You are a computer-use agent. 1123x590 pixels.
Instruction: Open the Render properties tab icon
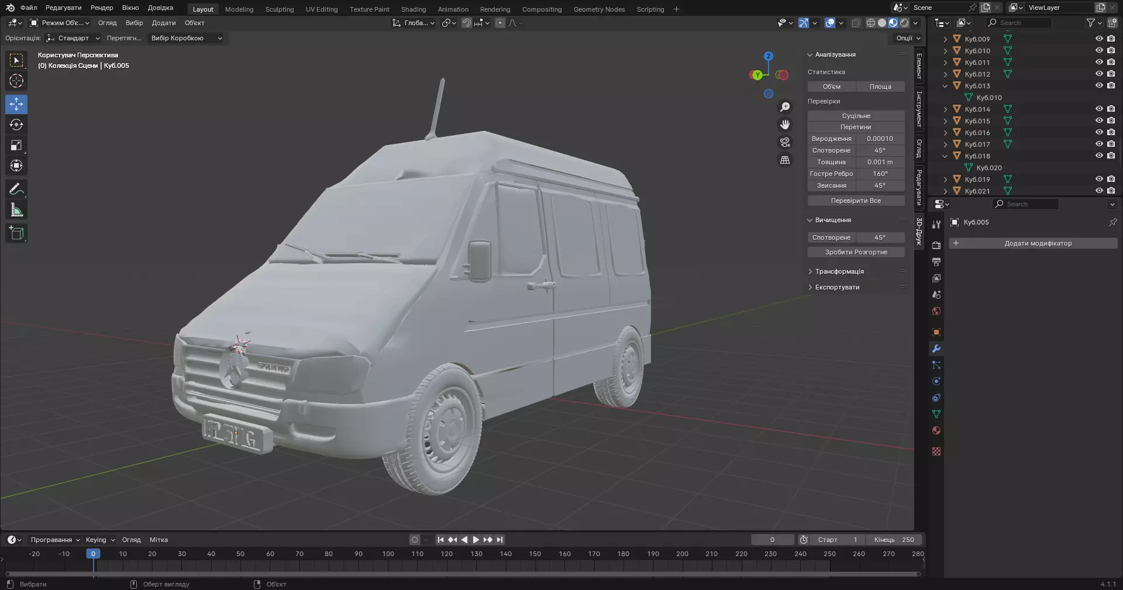[x=936, y=246]
